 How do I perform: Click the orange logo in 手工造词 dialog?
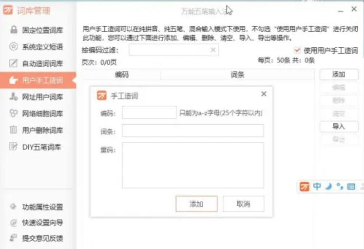102,96
